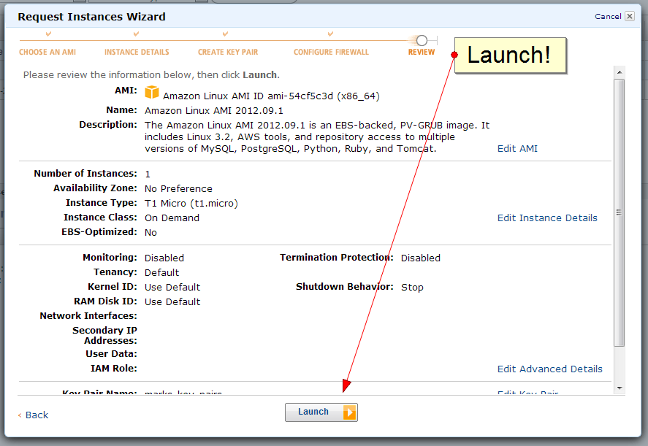Go to the Create Key Pair step
Viewport: 648px width, 446px height.
pos(228,52)
